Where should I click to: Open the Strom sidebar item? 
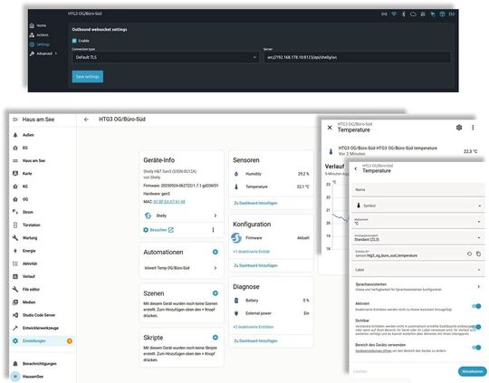click(x=42, y=212)
